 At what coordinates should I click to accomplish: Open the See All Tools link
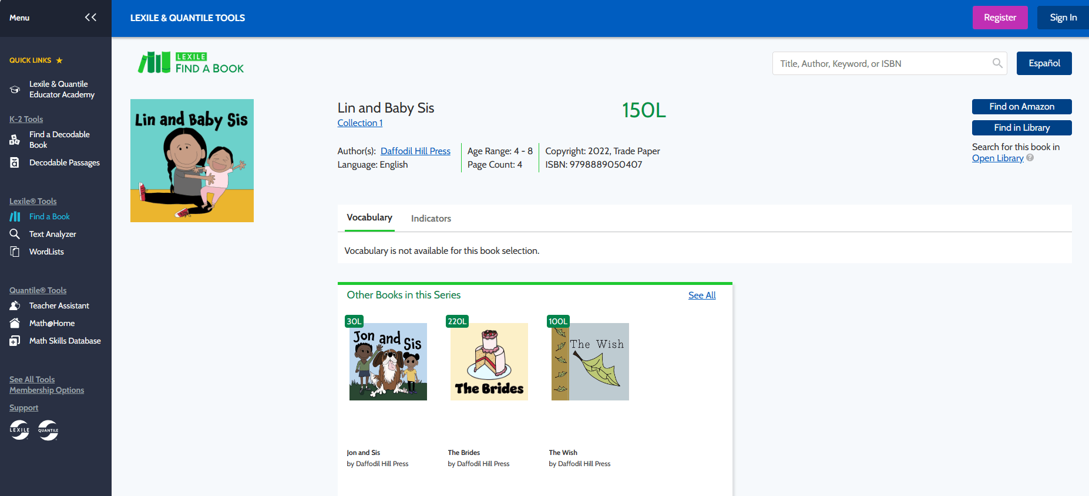[32, 379]
